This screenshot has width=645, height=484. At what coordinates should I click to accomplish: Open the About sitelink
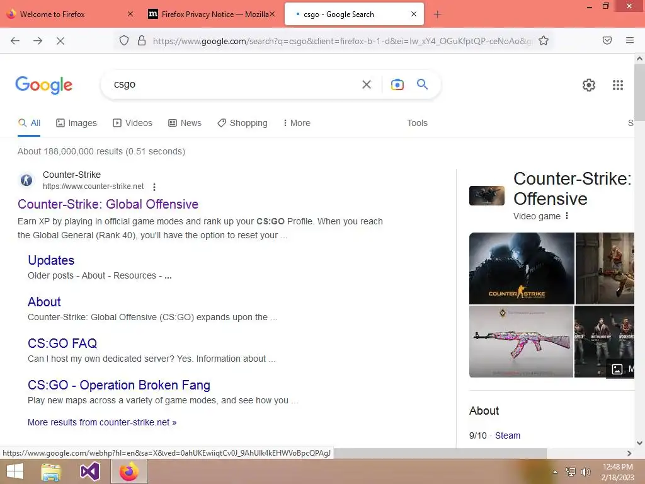coord(45,302)
